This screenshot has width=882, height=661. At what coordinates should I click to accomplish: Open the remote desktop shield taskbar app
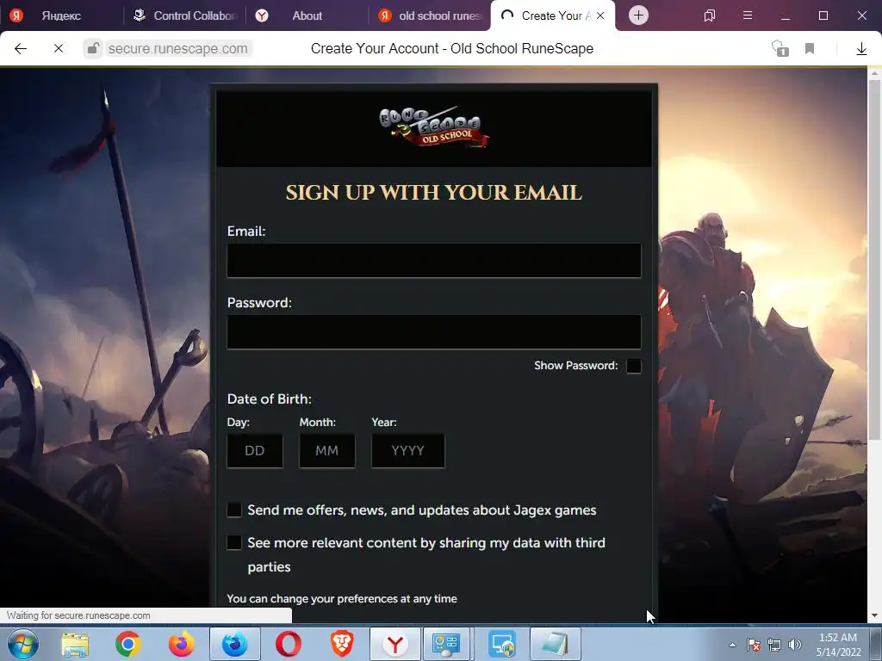[501, 644]
